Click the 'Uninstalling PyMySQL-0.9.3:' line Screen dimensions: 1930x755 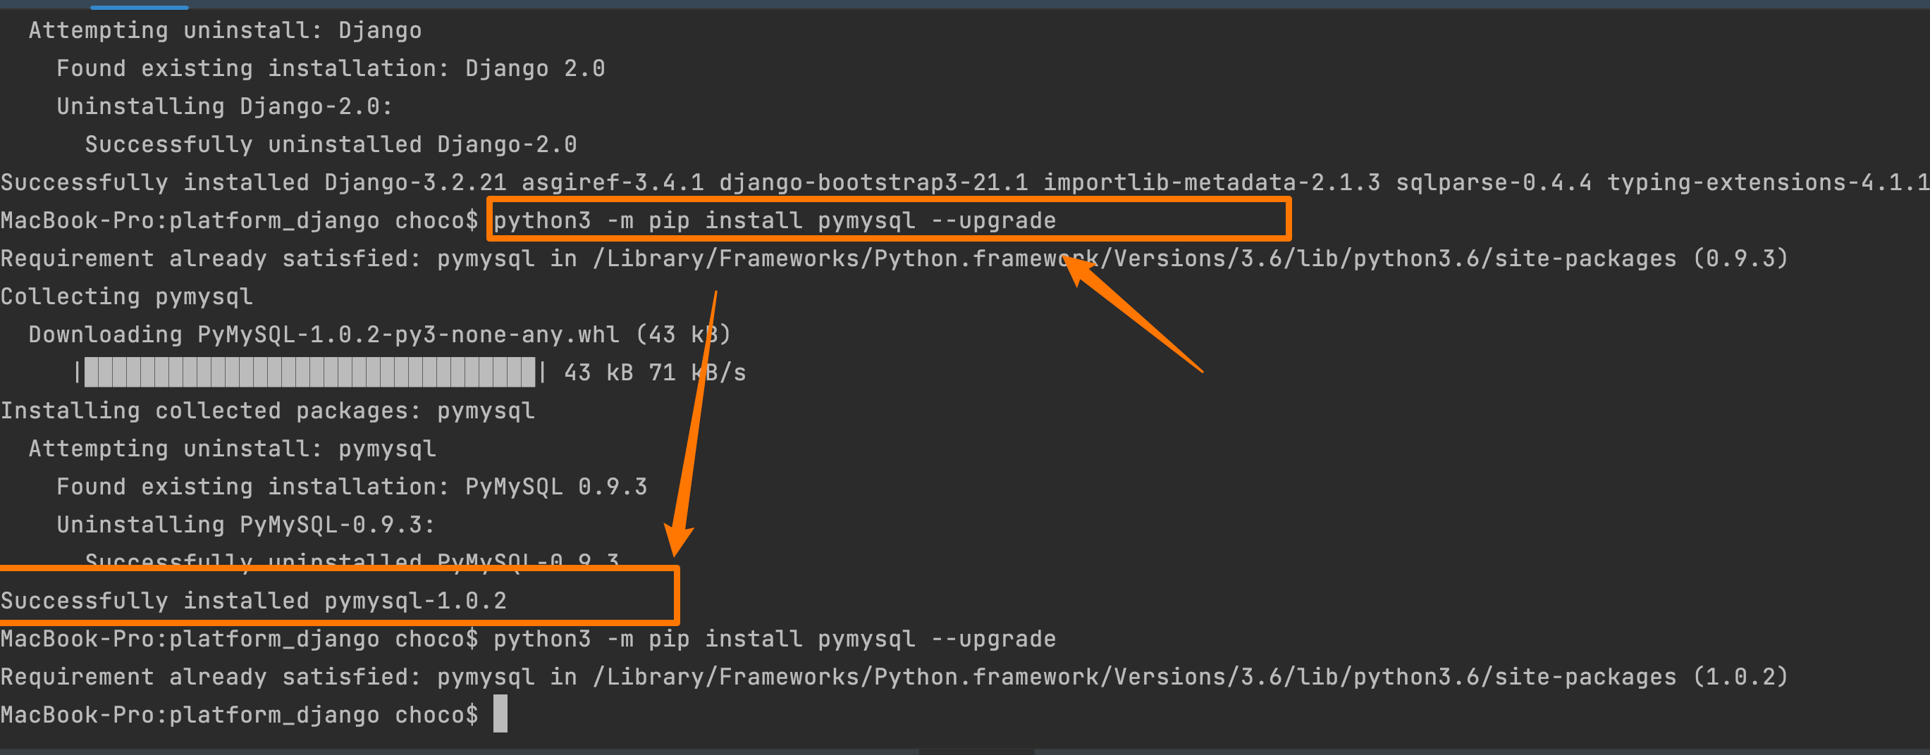246,525
